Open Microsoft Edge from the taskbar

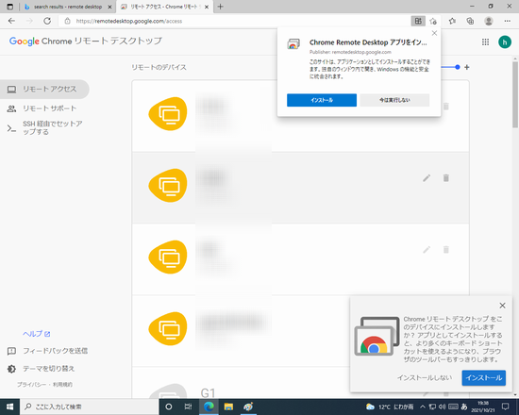pos(209,407)
